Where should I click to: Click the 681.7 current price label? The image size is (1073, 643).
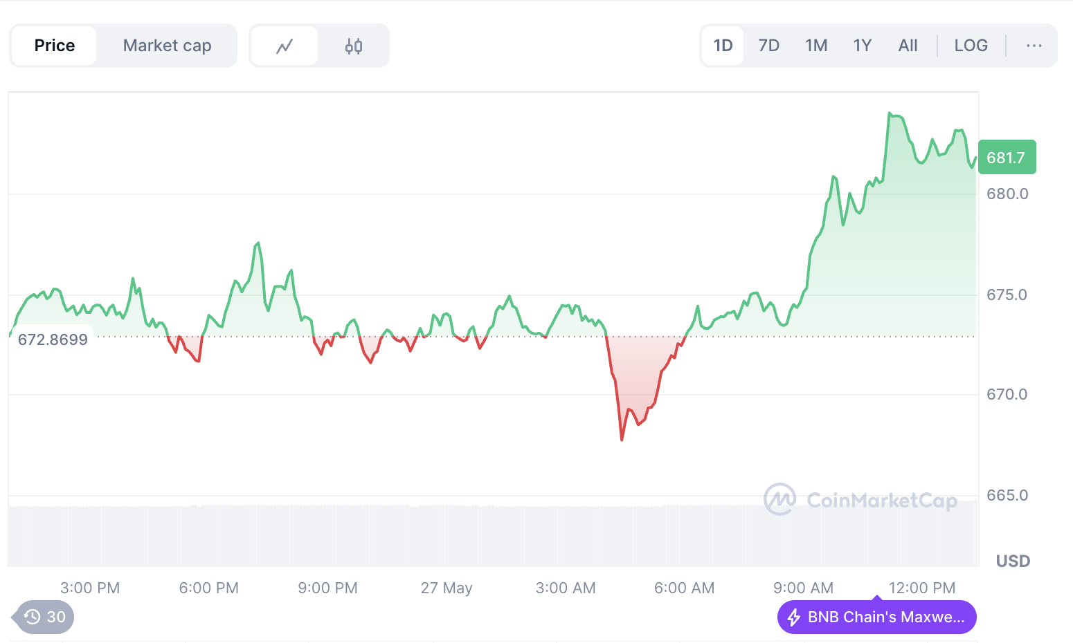point(1007,158)
